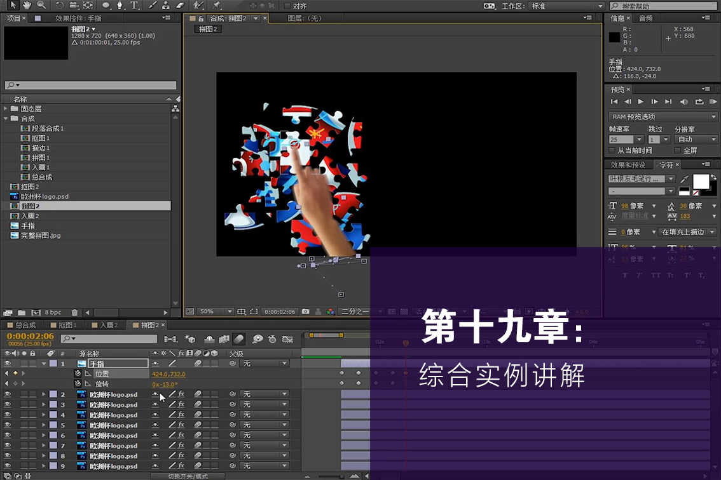
Task: Open the composition mini-flowchart in timeline
Action: click(170, 340)
